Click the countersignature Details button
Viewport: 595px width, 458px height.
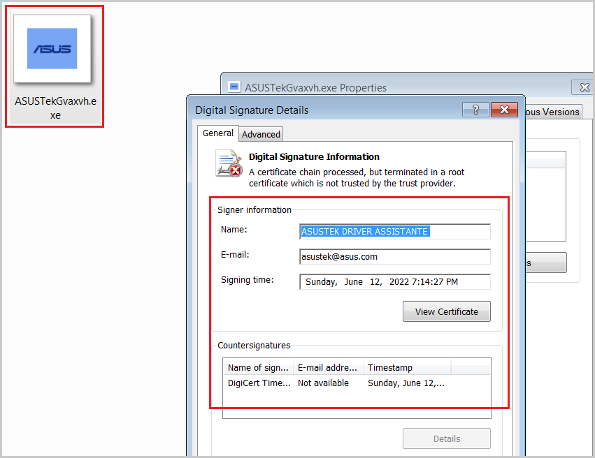coord(447,438)
